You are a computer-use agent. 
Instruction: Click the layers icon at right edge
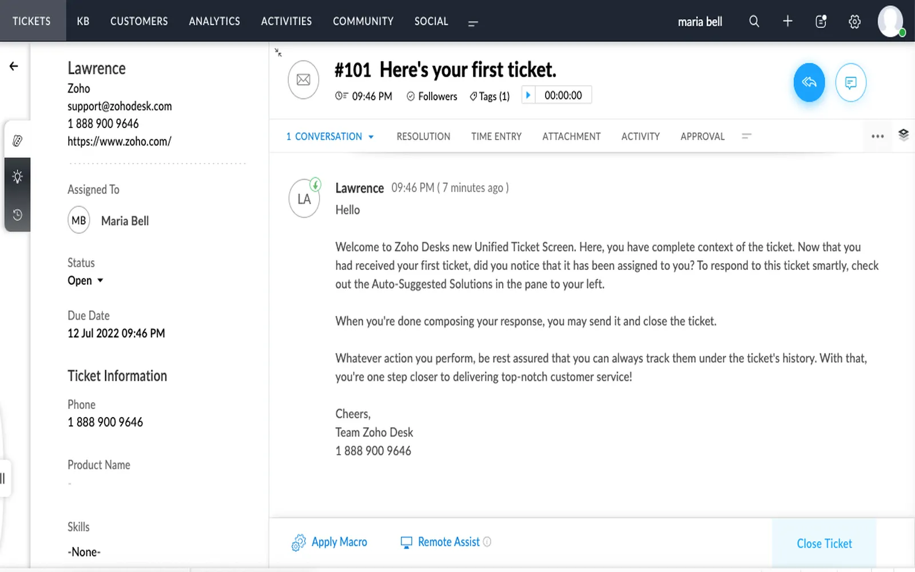904,134
